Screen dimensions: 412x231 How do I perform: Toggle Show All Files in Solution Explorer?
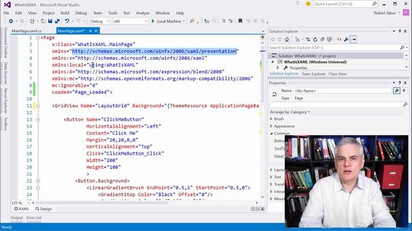[329, 40]
